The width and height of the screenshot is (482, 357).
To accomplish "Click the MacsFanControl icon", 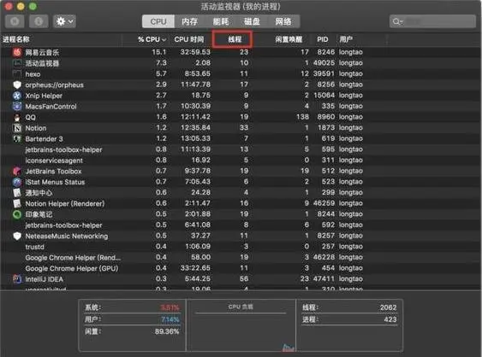I will 17,107.
